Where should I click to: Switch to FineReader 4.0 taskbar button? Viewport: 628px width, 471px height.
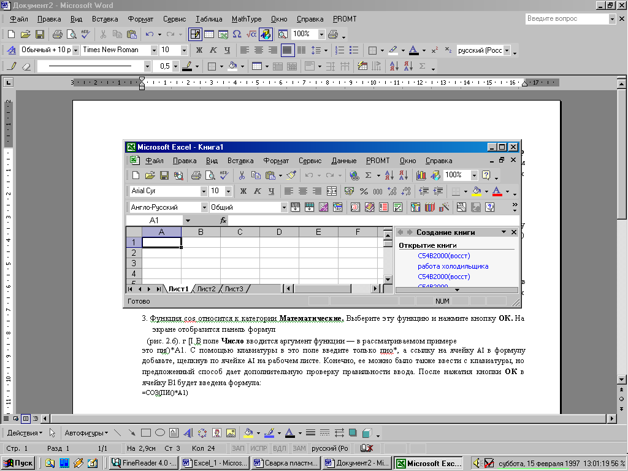[144, 463]
